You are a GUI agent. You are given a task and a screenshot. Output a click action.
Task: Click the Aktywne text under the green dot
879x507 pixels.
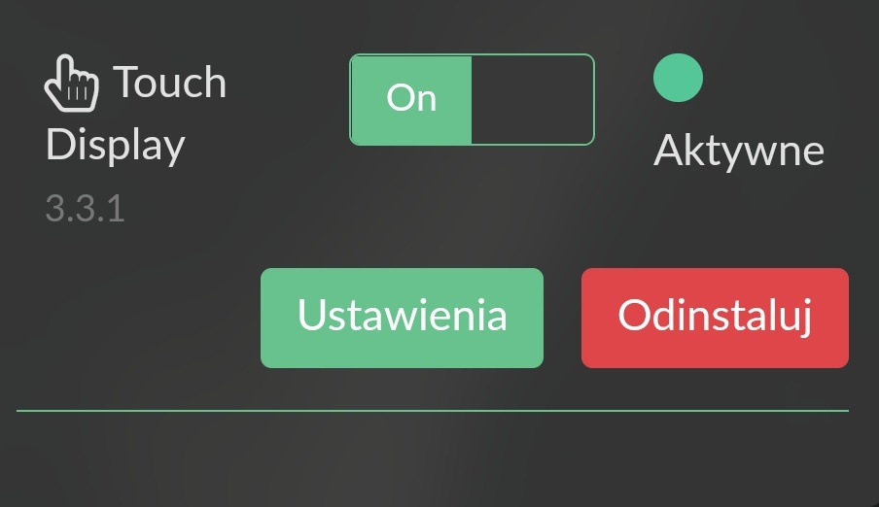739,151
